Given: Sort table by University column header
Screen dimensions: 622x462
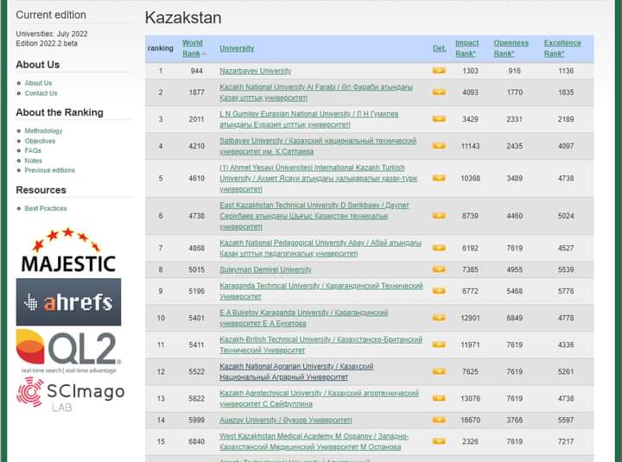Looking at the screenshot, I should click(237, 48).
